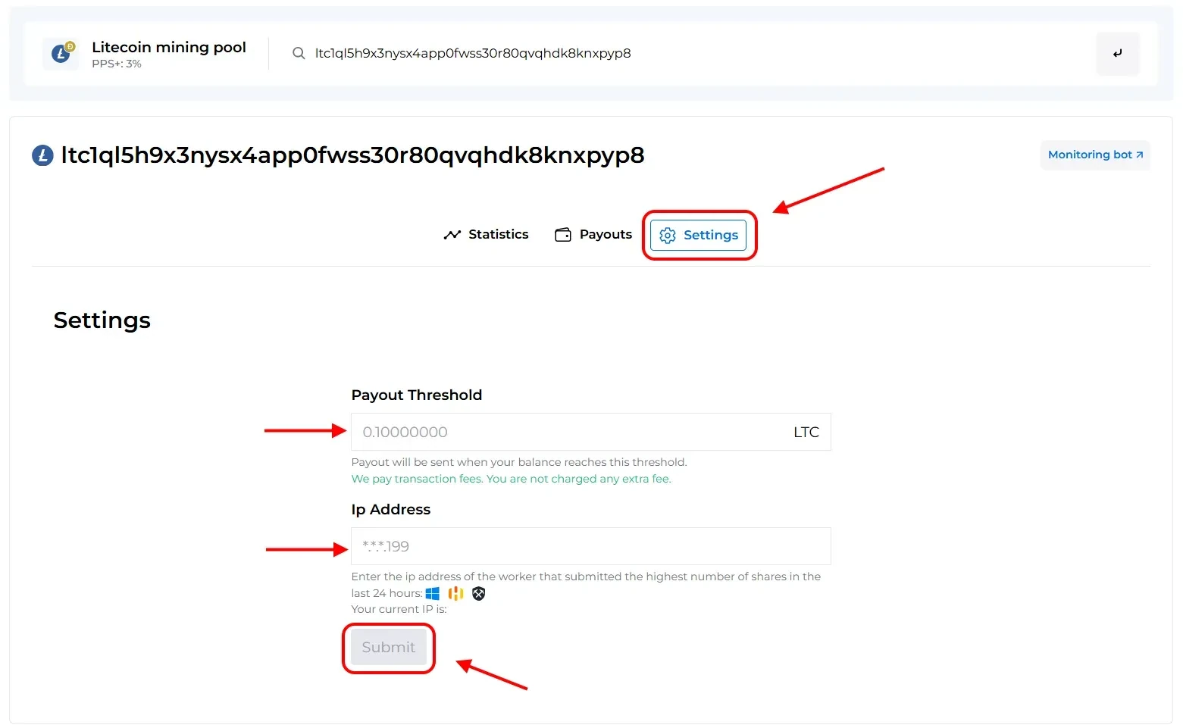The width and height of the screenshot is (1183, 728).
Task: Click the Litecoin mining pool logo
Action: pyautogui.click(x=61, y=53)
